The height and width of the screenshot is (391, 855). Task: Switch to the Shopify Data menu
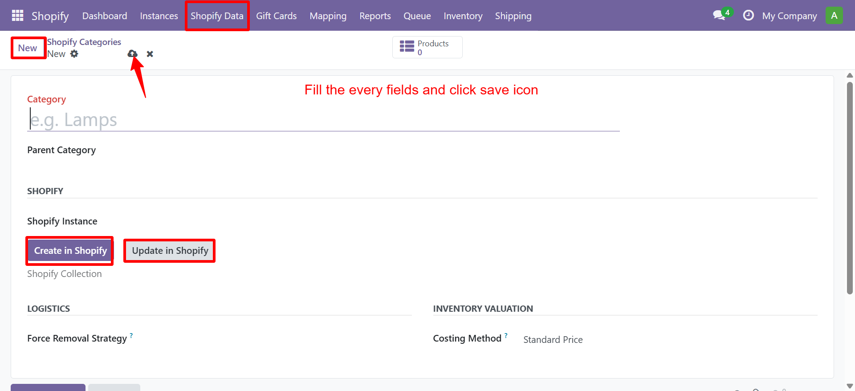pos(217,16)
